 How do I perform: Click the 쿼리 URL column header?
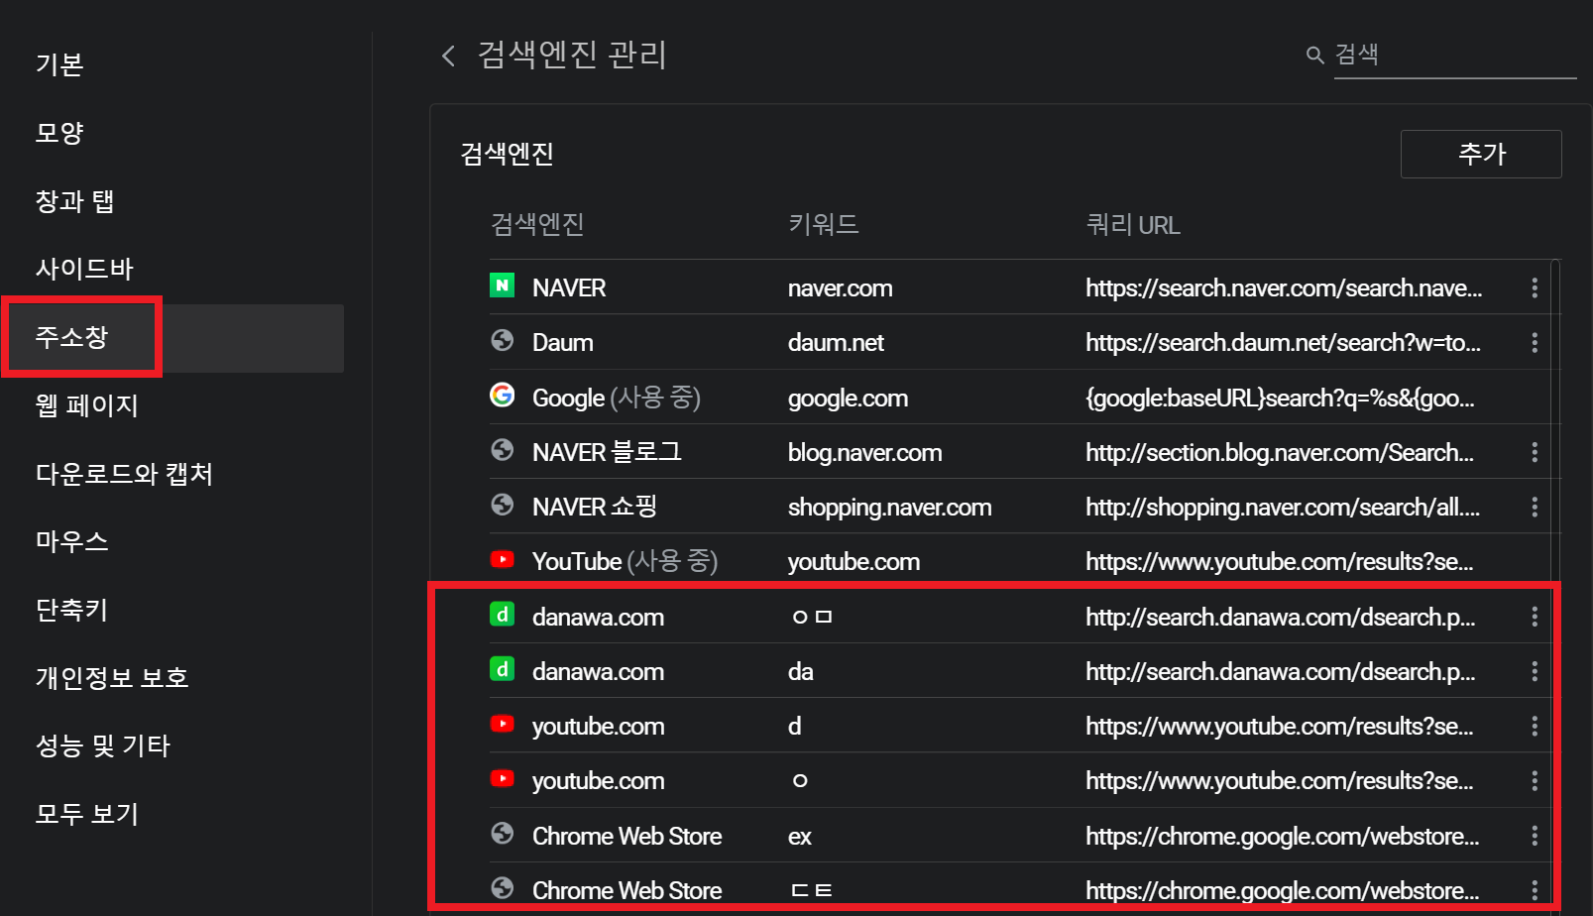coord(1133,225)
